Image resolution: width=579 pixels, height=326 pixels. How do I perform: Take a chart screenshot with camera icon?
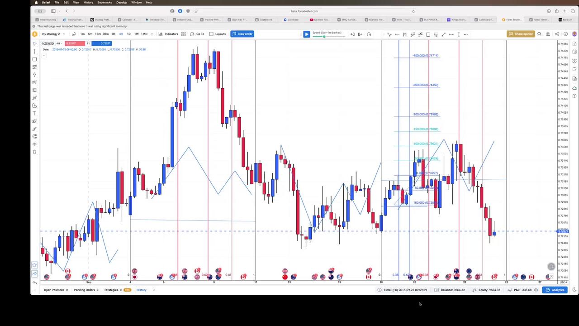548,34
